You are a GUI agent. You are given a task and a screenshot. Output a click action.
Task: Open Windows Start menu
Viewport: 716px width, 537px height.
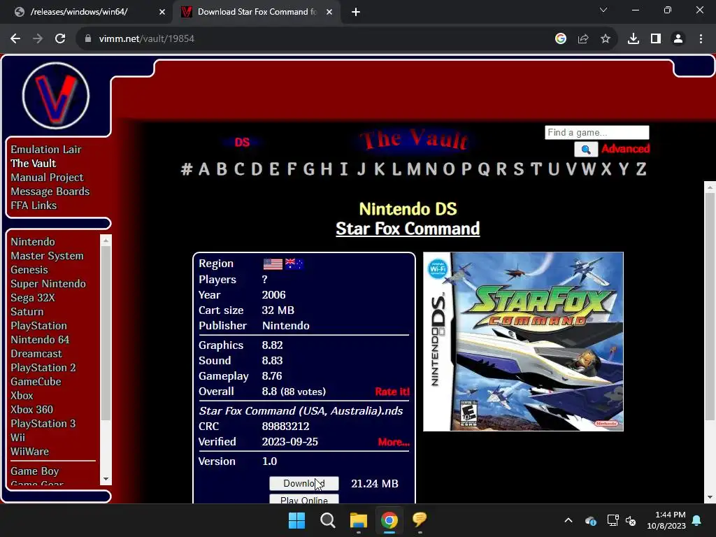296,520
